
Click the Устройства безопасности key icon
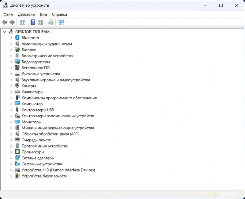point(17,176)
